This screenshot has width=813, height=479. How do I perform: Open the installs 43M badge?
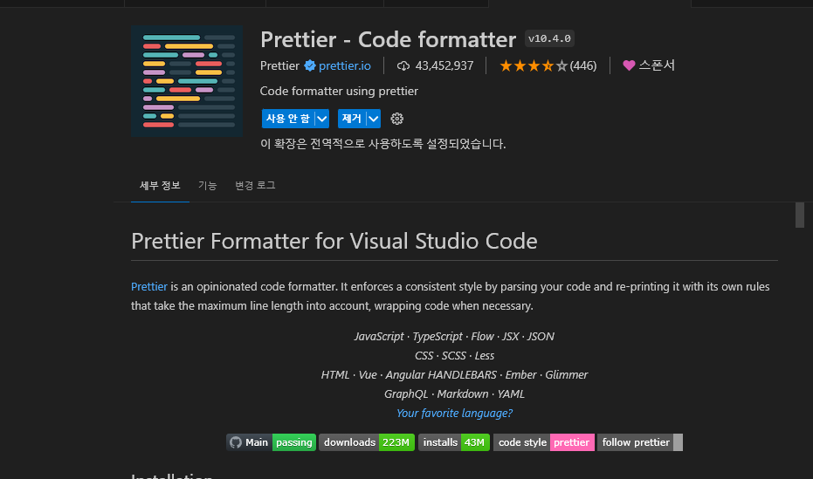(x=454, y=442)
